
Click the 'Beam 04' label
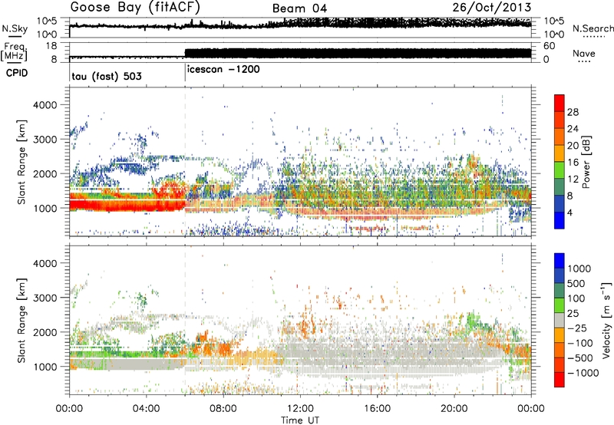pos(299,8)
